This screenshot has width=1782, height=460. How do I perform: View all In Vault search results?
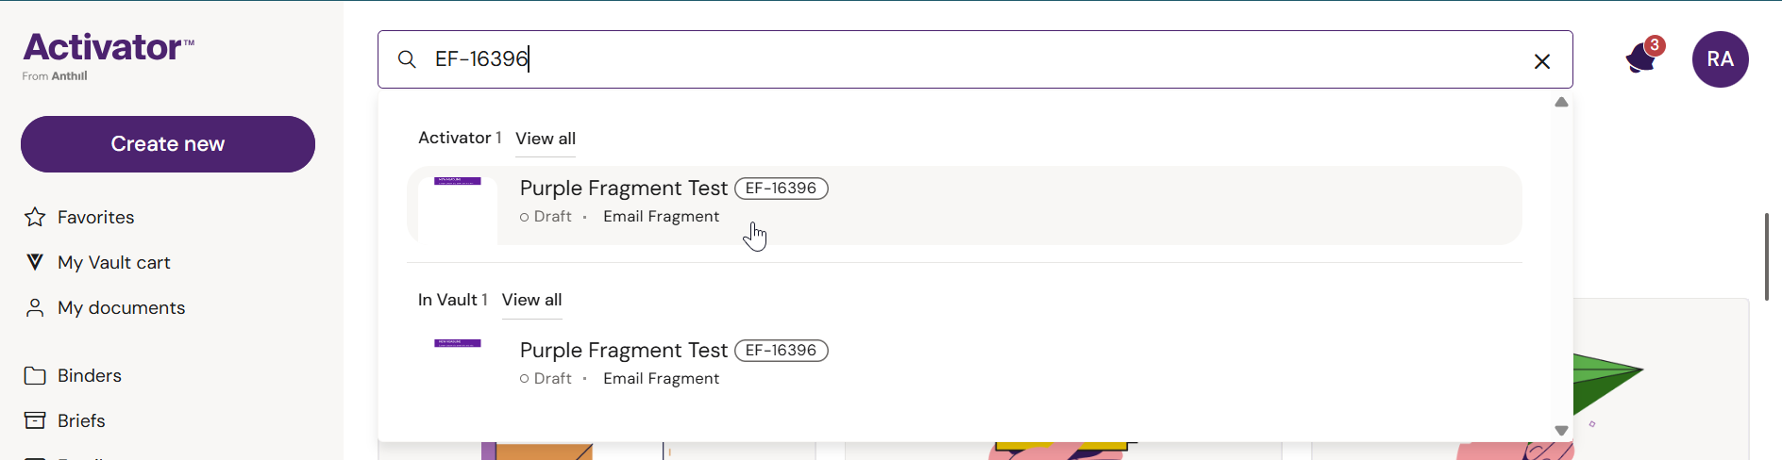(x=531, y=300)
